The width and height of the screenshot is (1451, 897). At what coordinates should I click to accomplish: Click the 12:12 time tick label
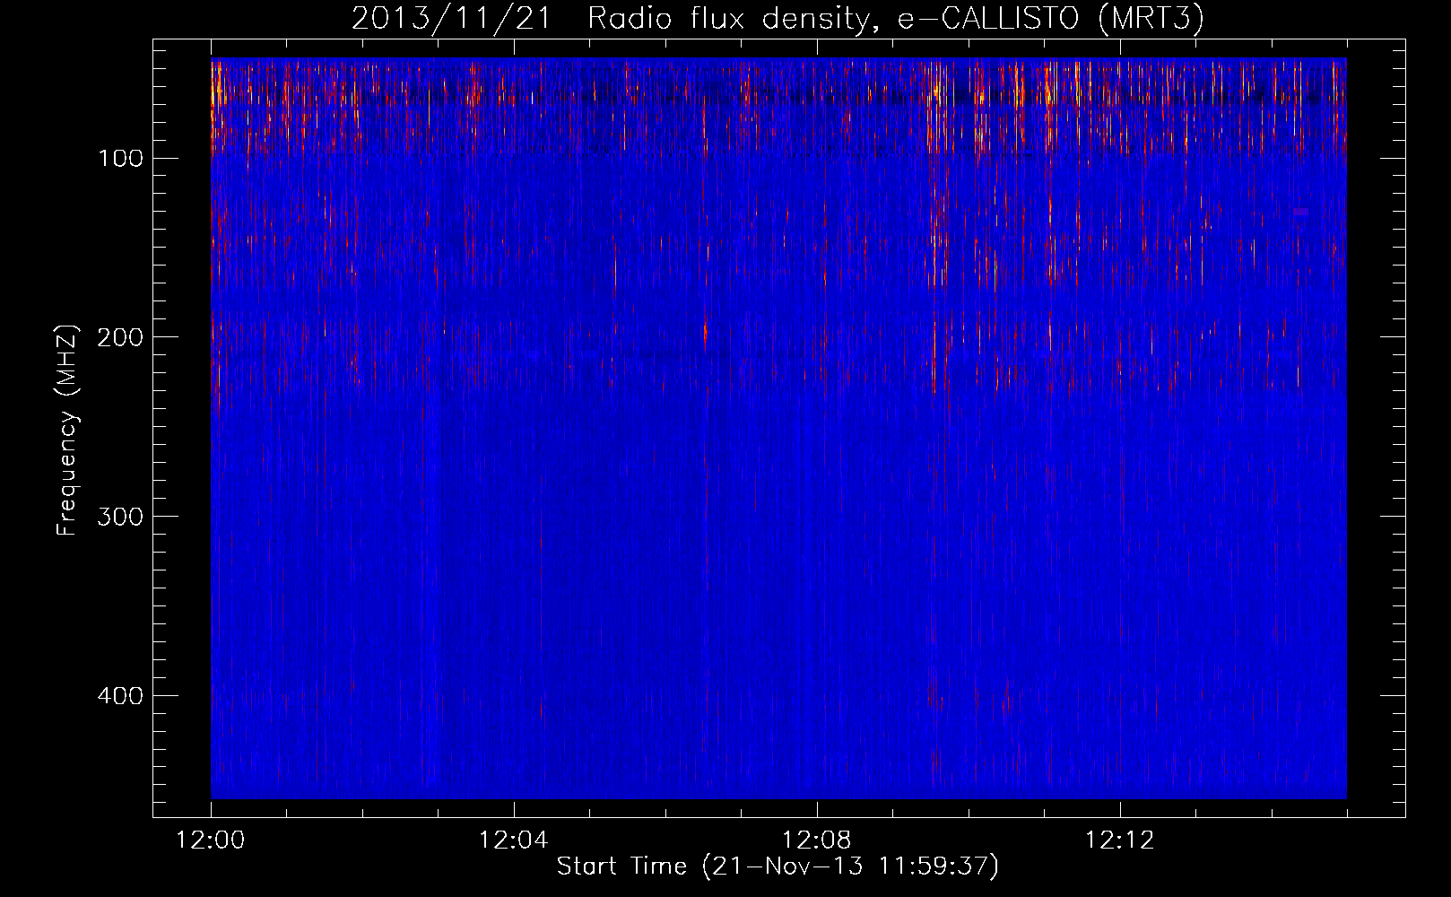coord(1120,840)
